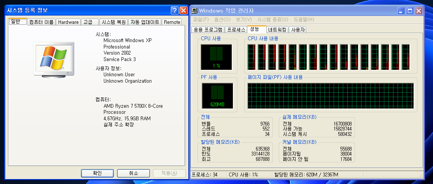This screenshot has width=433, height=184.
Task: Click the Task Manager title bar icon
Action: coord(195,11)
